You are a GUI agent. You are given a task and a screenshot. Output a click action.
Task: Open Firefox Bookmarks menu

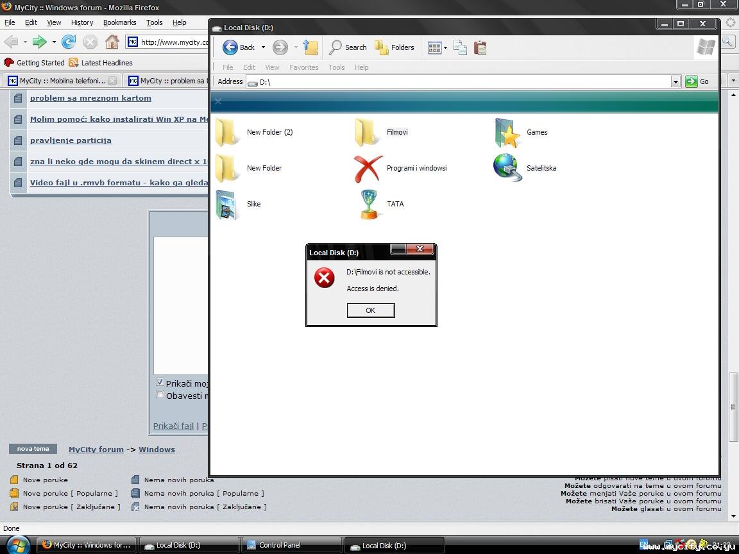point(119,22)
